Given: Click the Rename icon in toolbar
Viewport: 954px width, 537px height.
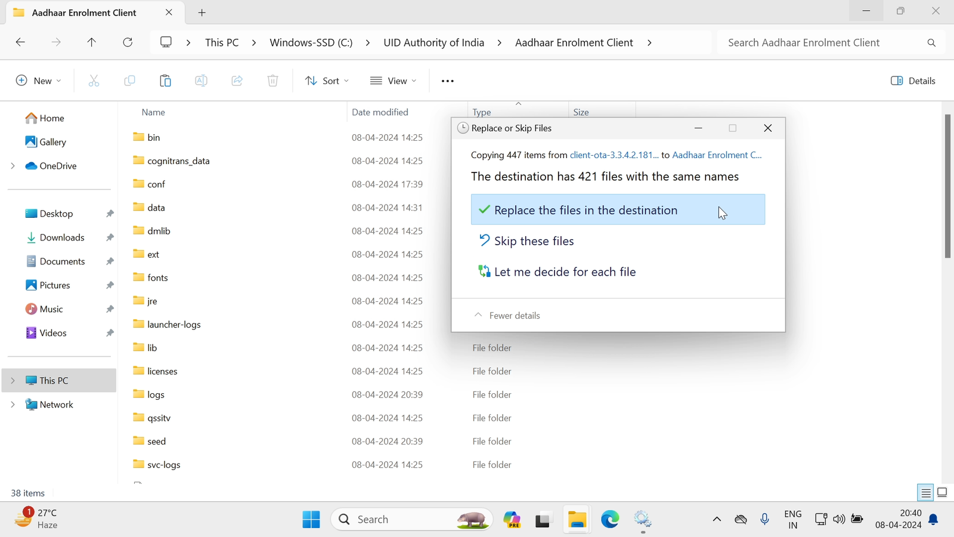Looking at the screenshot, I should (201, 81).
